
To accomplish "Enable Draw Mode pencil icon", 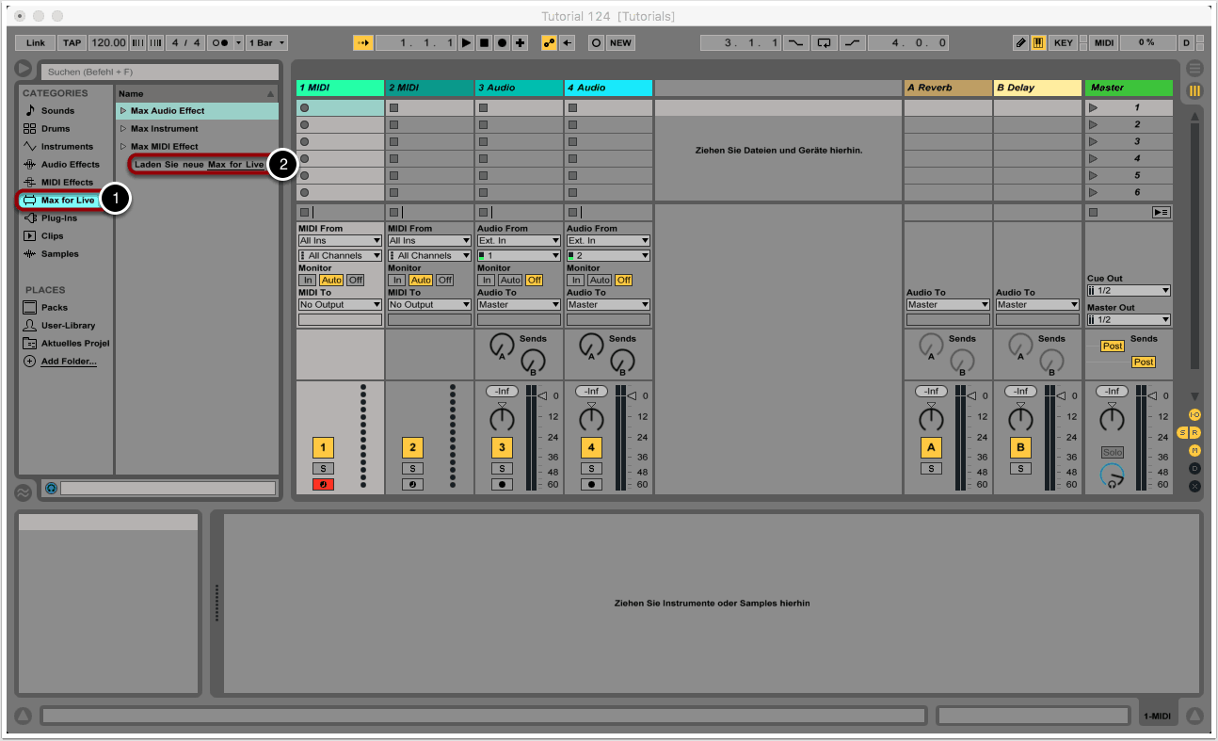I will [x=1021, y=42].
